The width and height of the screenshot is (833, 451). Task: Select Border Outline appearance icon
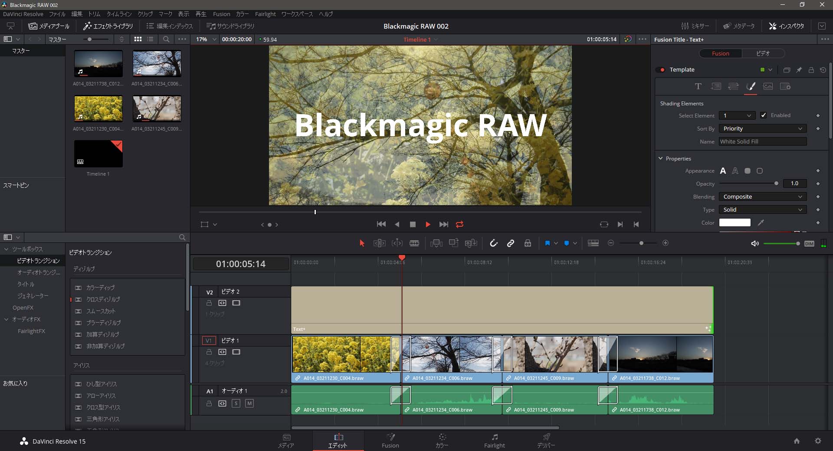tap(760, 171)
